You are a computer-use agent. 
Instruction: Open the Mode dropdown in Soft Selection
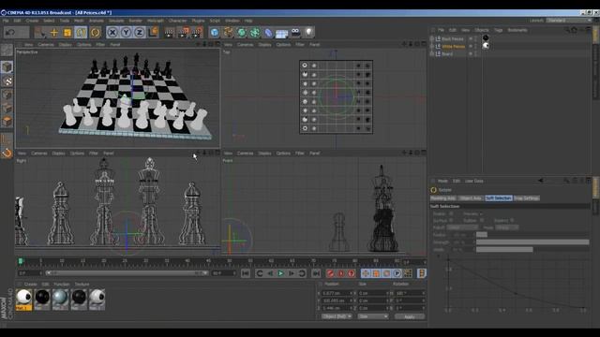coord(507,227)
